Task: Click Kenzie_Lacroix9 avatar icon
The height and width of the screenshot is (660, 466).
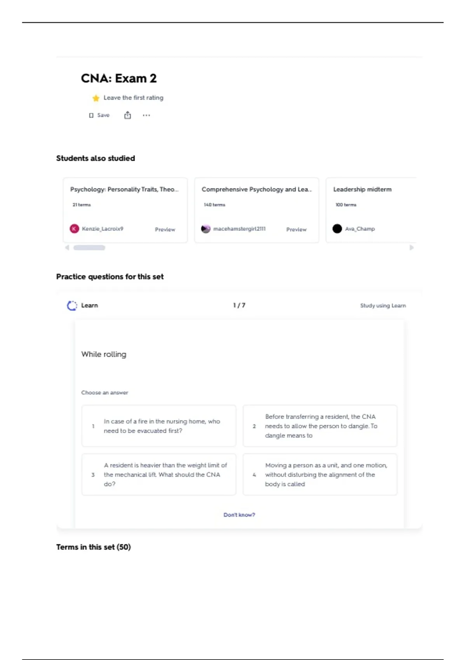Action: tap(74, 229)
